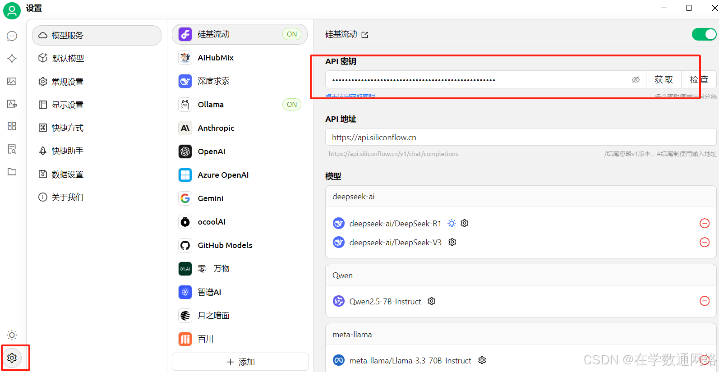Click the meta-llama/Llama-3.3-70B-Instruct model name

[x=410, y=360]
